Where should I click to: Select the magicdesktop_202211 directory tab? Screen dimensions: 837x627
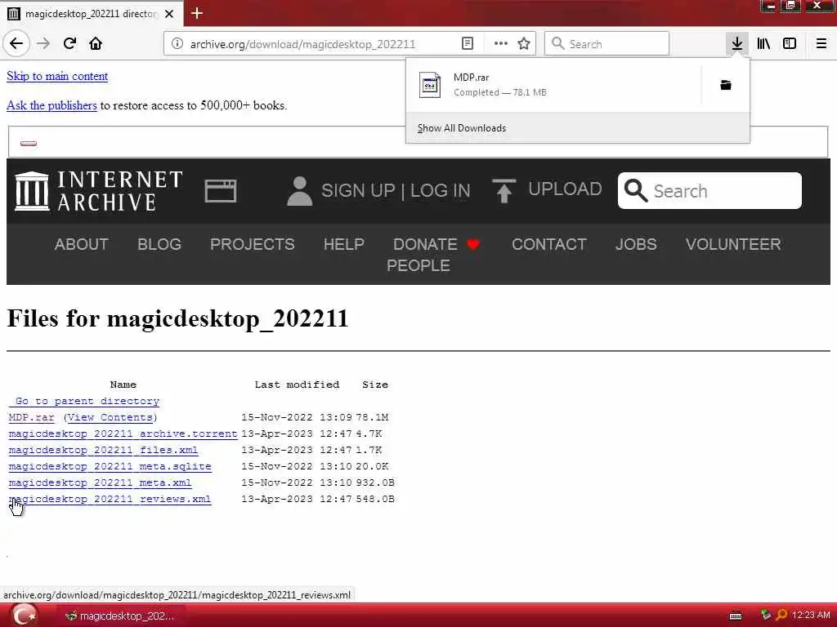[x=92, y=13]
